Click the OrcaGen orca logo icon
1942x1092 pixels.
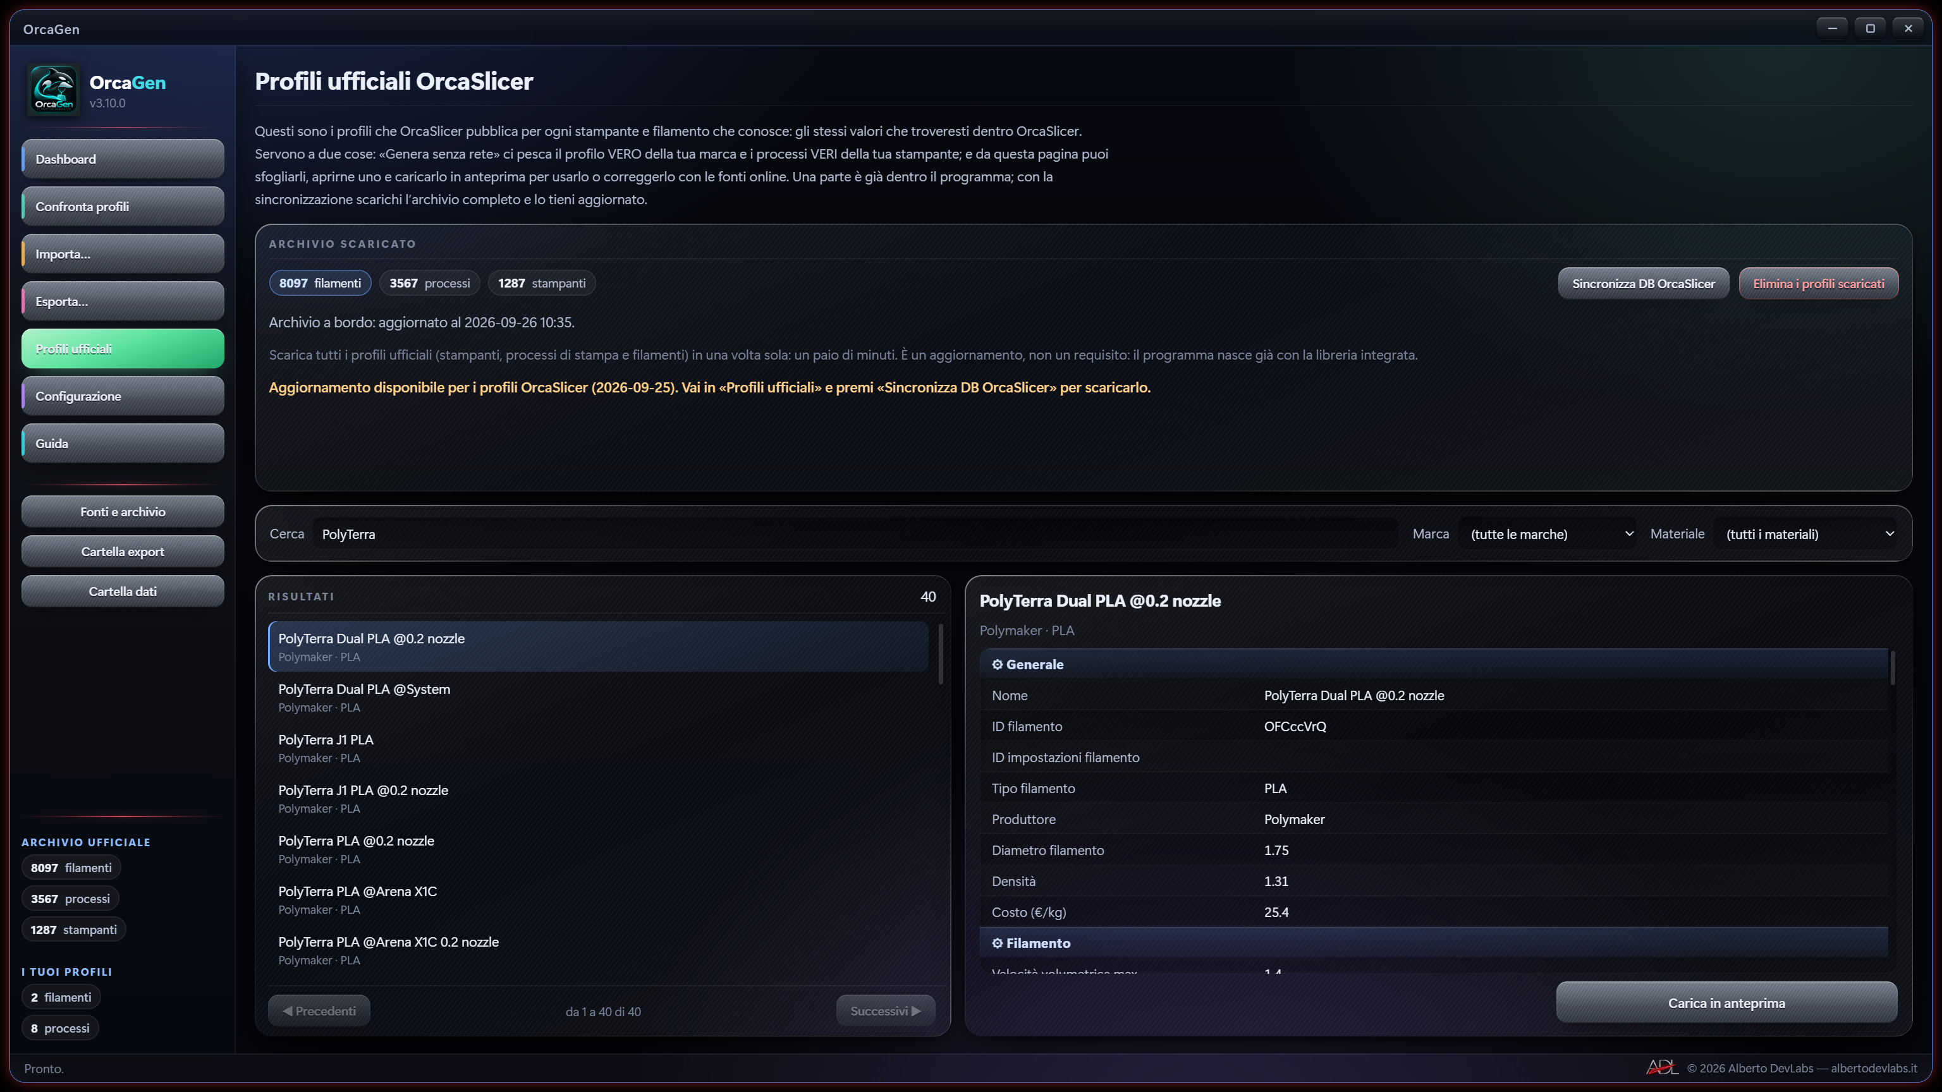pos(54,90)
